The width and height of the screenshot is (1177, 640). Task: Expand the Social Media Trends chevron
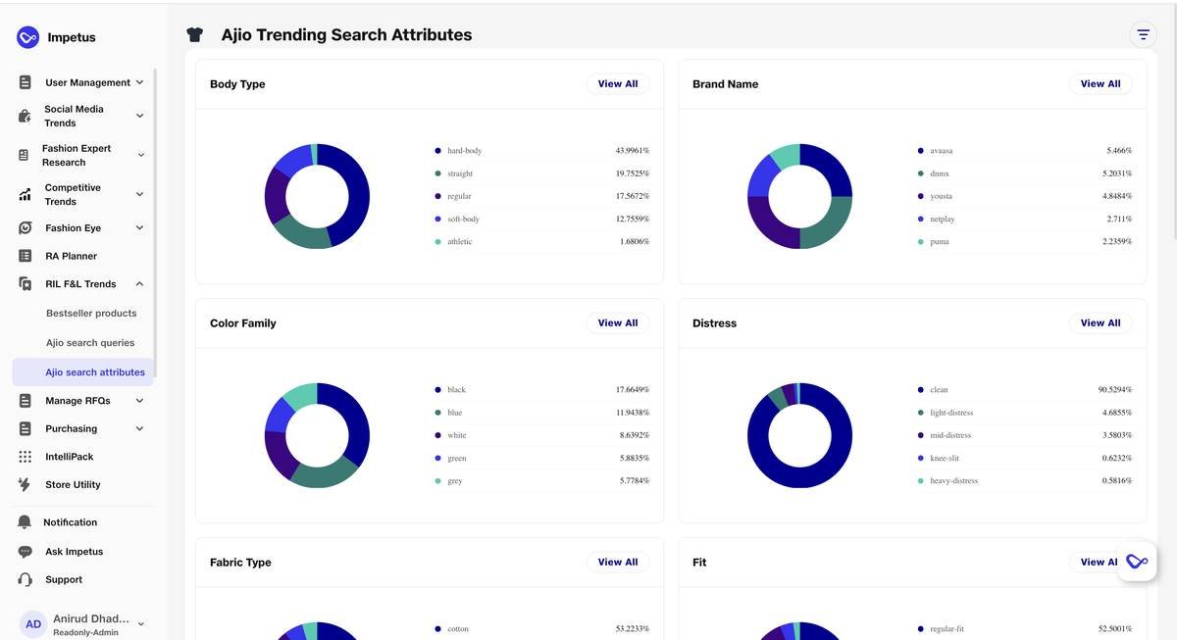pos(139,116)
